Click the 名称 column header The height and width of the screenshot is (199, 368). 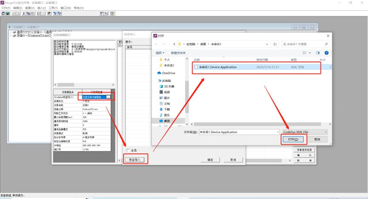(197, 60)
